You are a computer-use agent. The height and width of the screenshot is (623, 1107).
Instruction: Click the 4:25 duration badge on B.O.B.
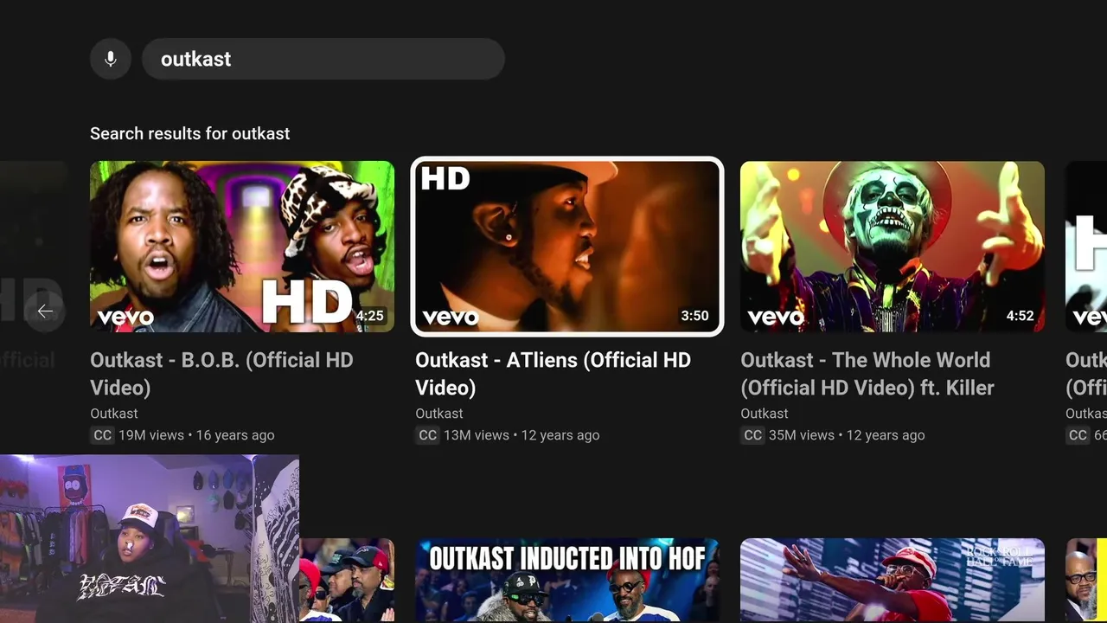tap(369, 316)
